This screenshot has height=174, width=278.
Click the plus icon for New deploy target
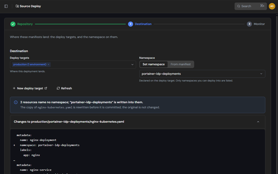14,88
